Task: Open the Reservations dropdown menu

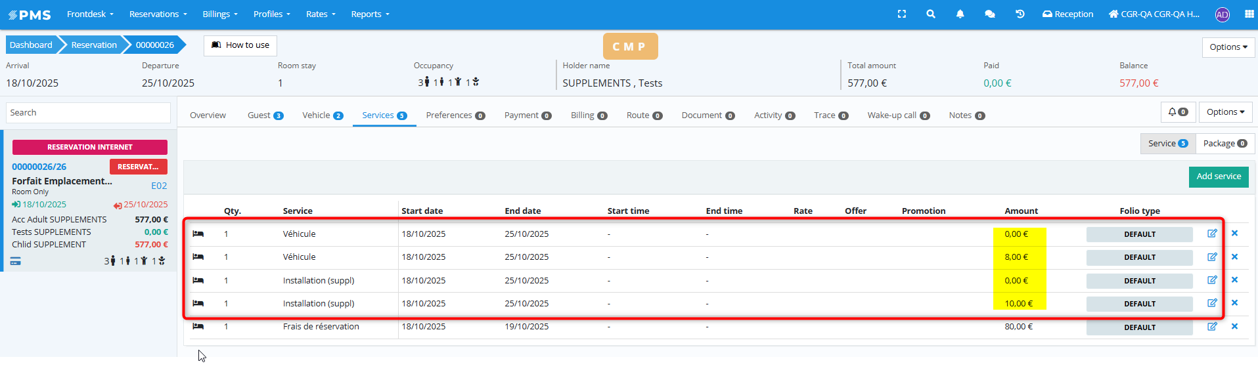Action: (x=158, y=14)
